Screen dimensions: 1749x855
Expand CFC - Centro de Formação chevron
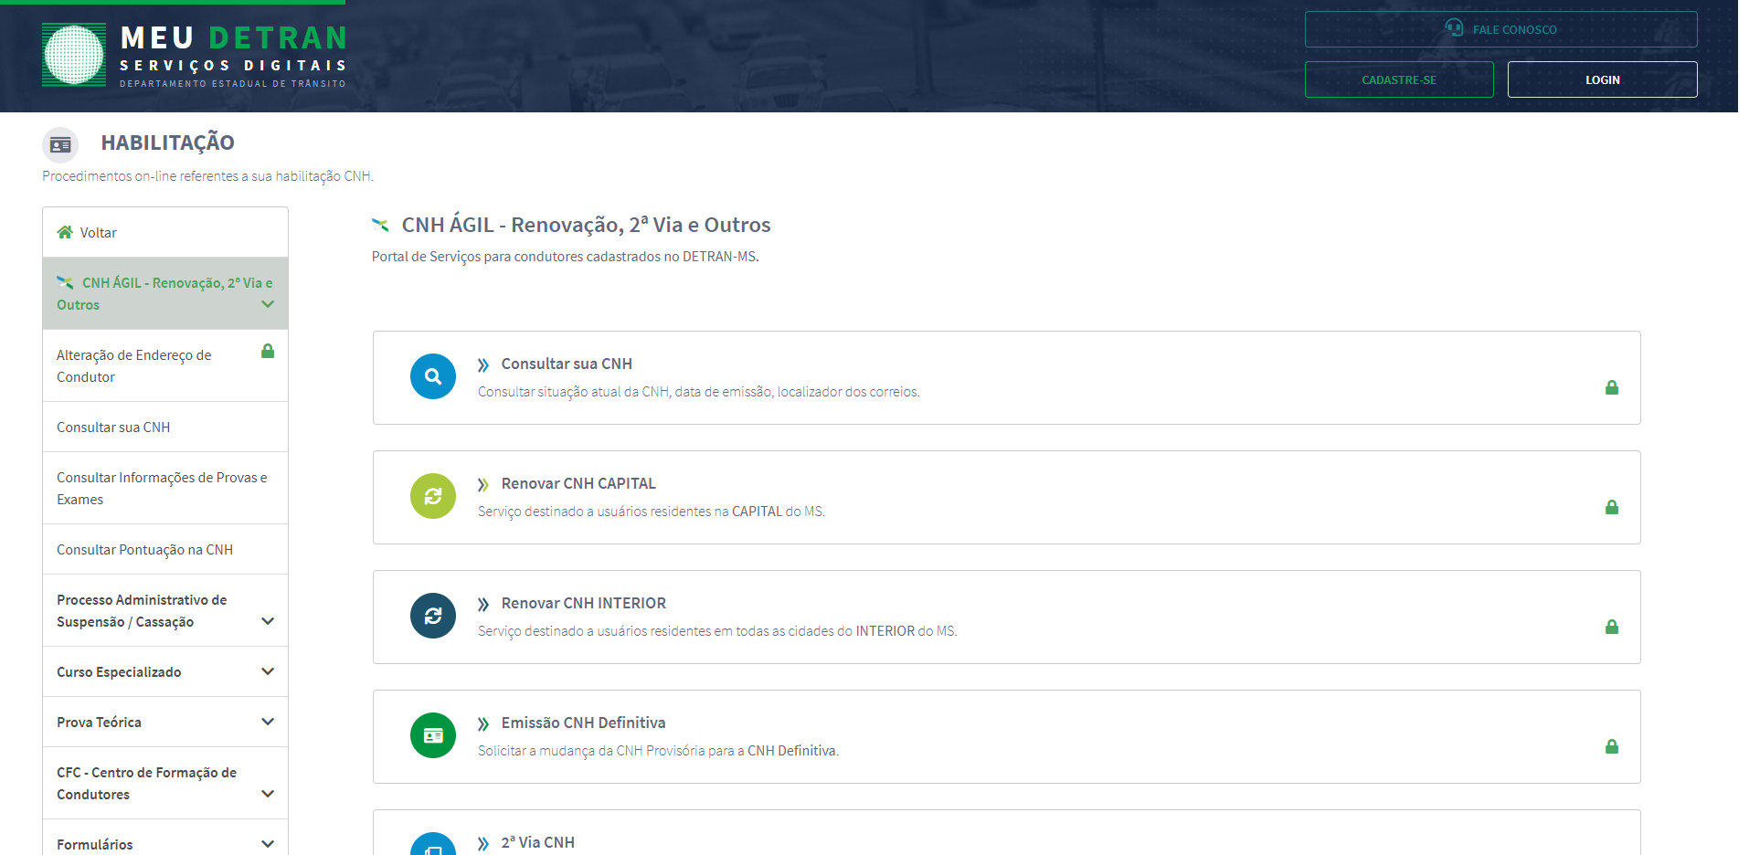tap(268, 794)
